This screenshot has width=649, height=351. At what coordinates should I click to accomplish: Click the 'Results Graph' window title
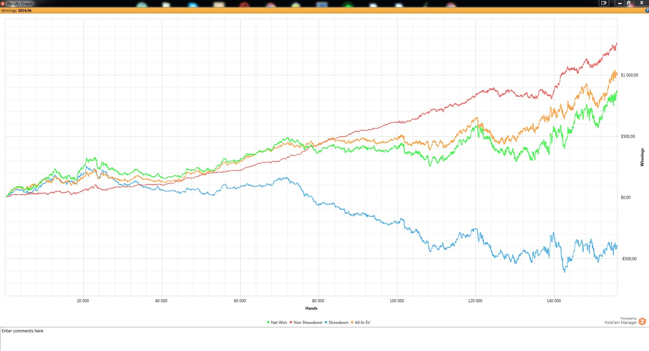(x=20, y=4)
